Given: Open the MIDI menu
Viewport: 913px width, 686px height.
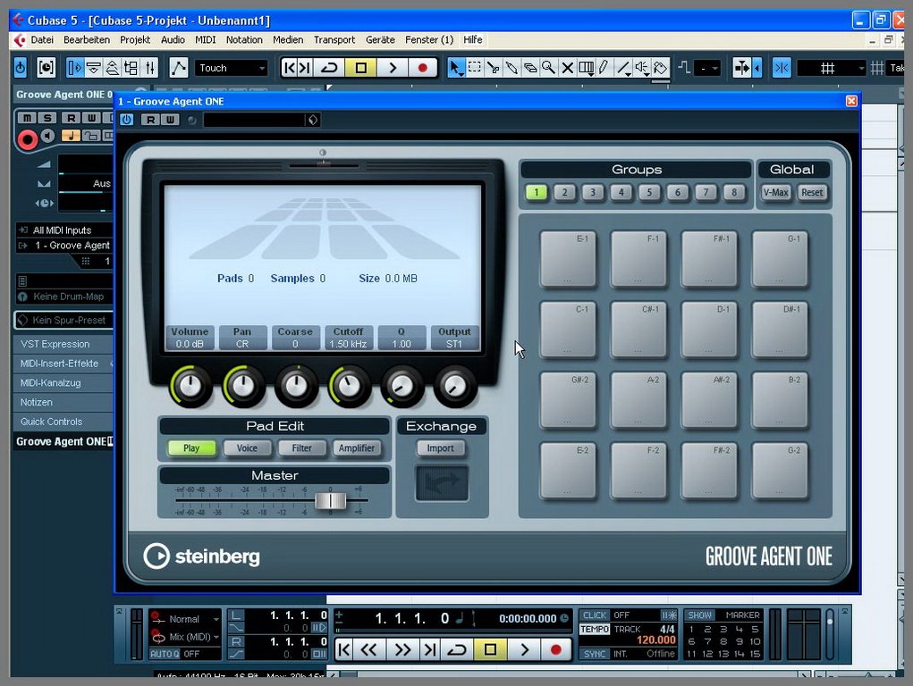Looking at the screenshot, I should tap(205, 39).
